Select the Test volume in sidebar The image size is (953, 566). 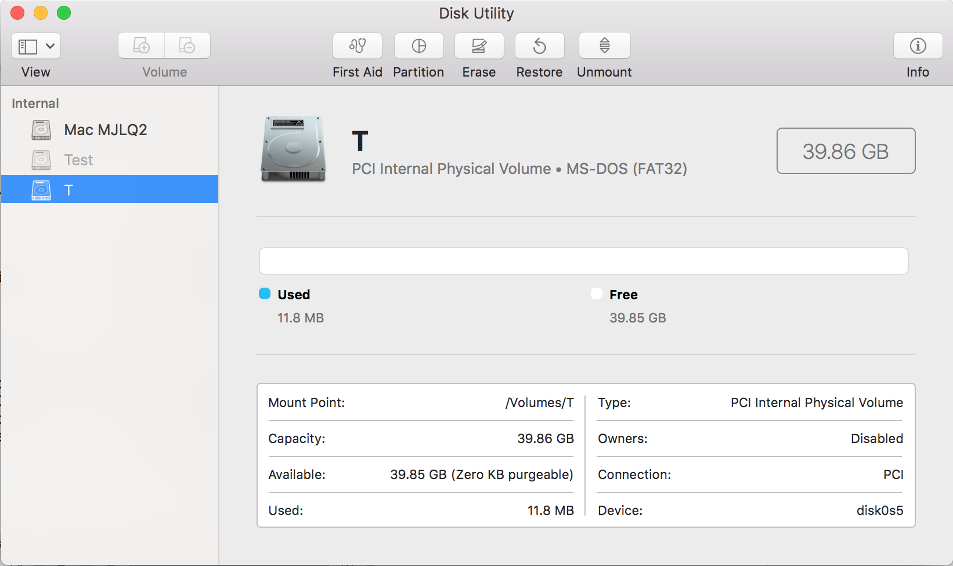point(110,160)
